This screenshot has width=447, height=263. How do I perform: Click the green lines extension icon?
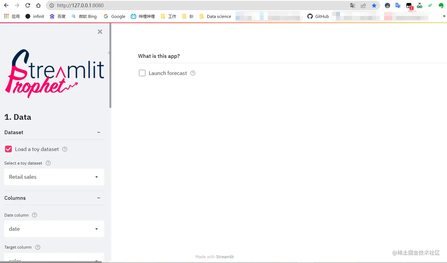pyautogui.click(x=430, y=5)
